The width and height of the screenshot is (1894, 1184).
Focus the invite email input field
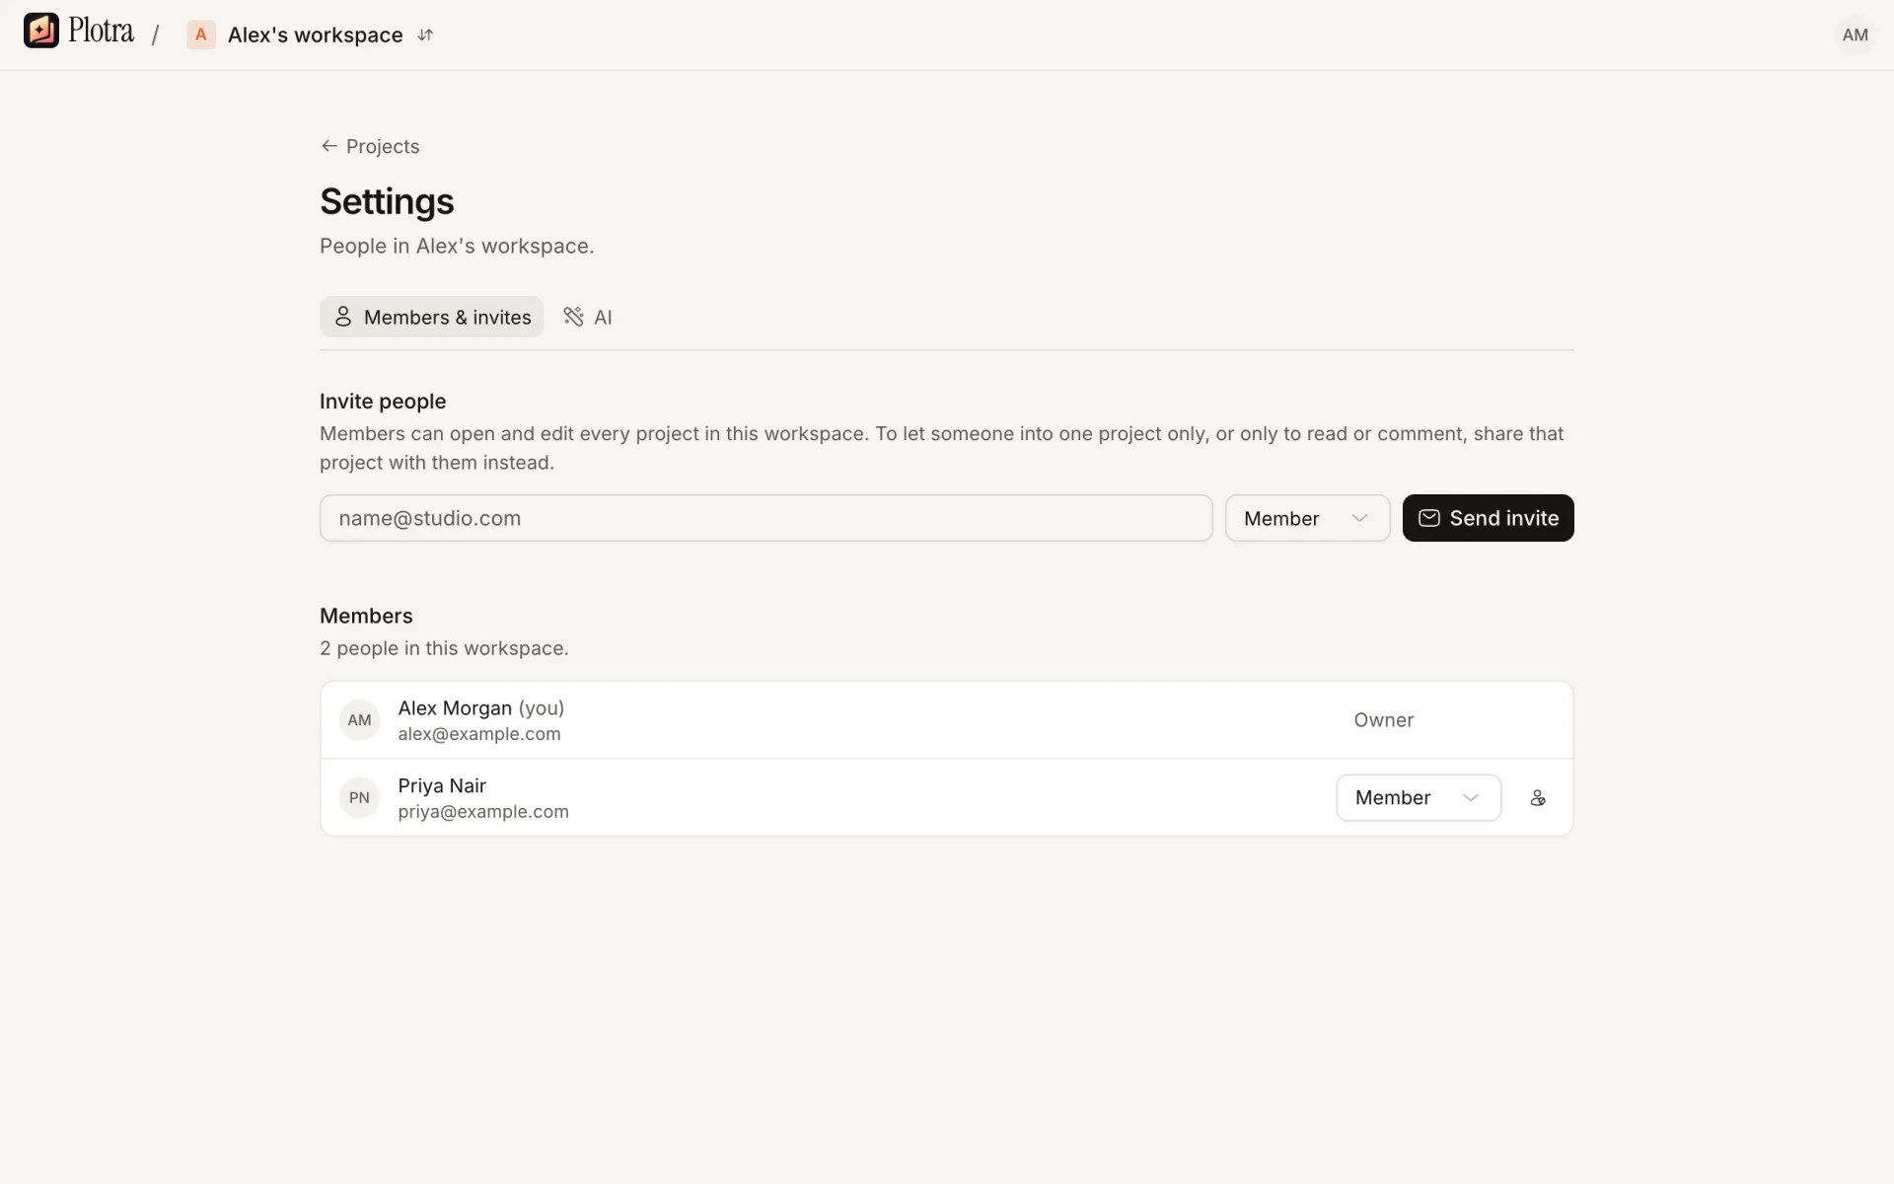pos(765,518)
